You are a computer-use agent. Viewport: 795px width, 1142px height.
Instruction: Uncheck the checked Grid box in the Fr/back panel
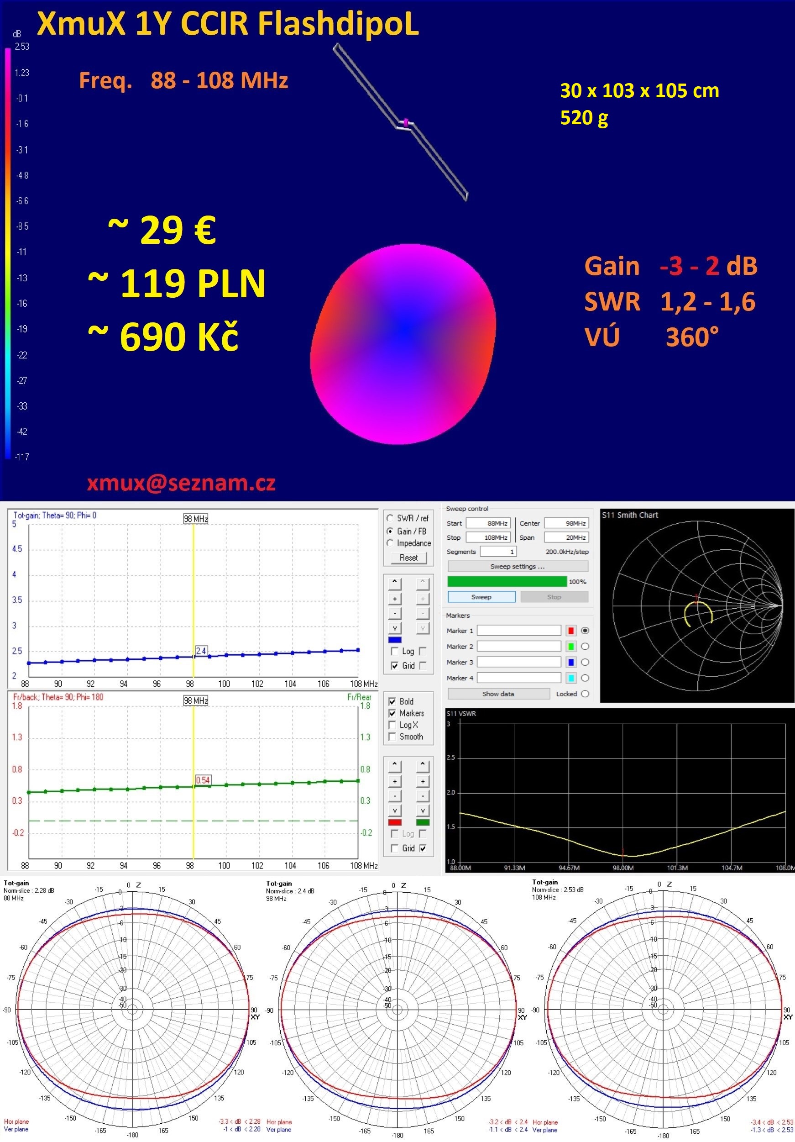(423, 848)
